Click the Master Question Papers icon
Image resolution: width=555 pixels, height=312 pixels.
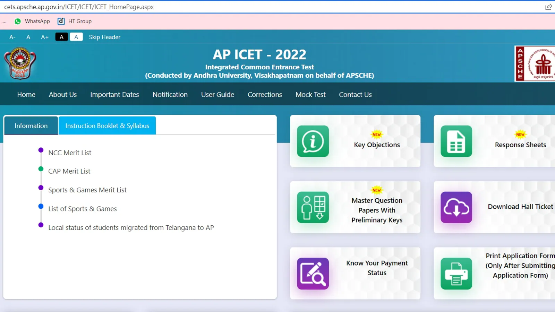click(313, 207)
